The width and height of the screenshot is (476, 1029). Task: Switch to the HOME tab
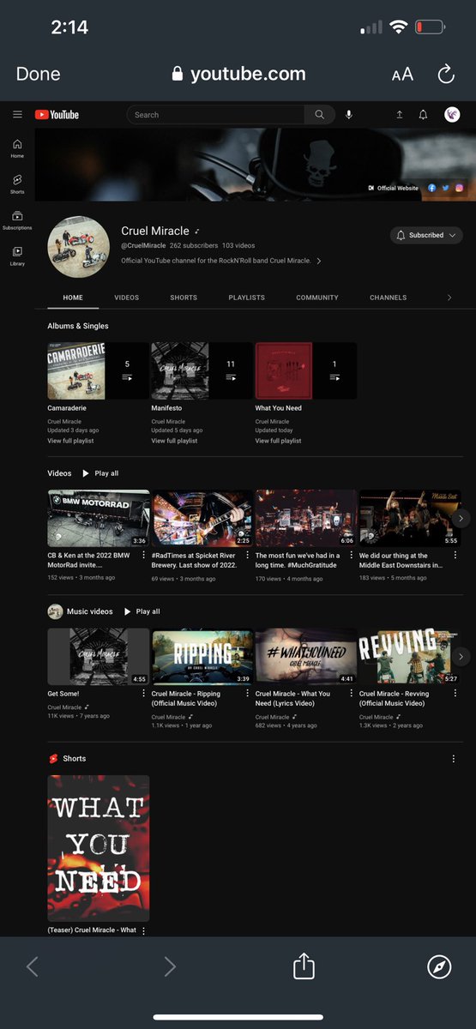click(73, 298)
